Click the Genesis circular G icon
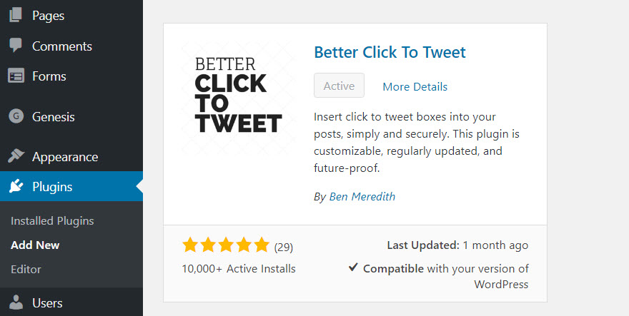629x316 pixels. click(x=16, y=117)
